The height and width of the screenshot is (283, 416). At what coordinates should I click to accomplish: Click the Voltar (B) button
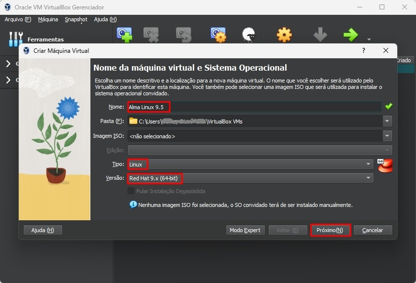pos(288,230)
